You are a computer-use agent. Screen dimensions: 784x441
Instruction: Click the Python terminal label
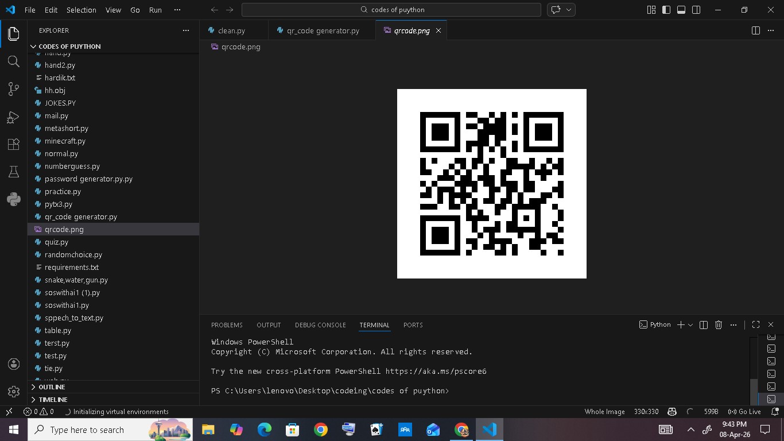tap(655, 324)
